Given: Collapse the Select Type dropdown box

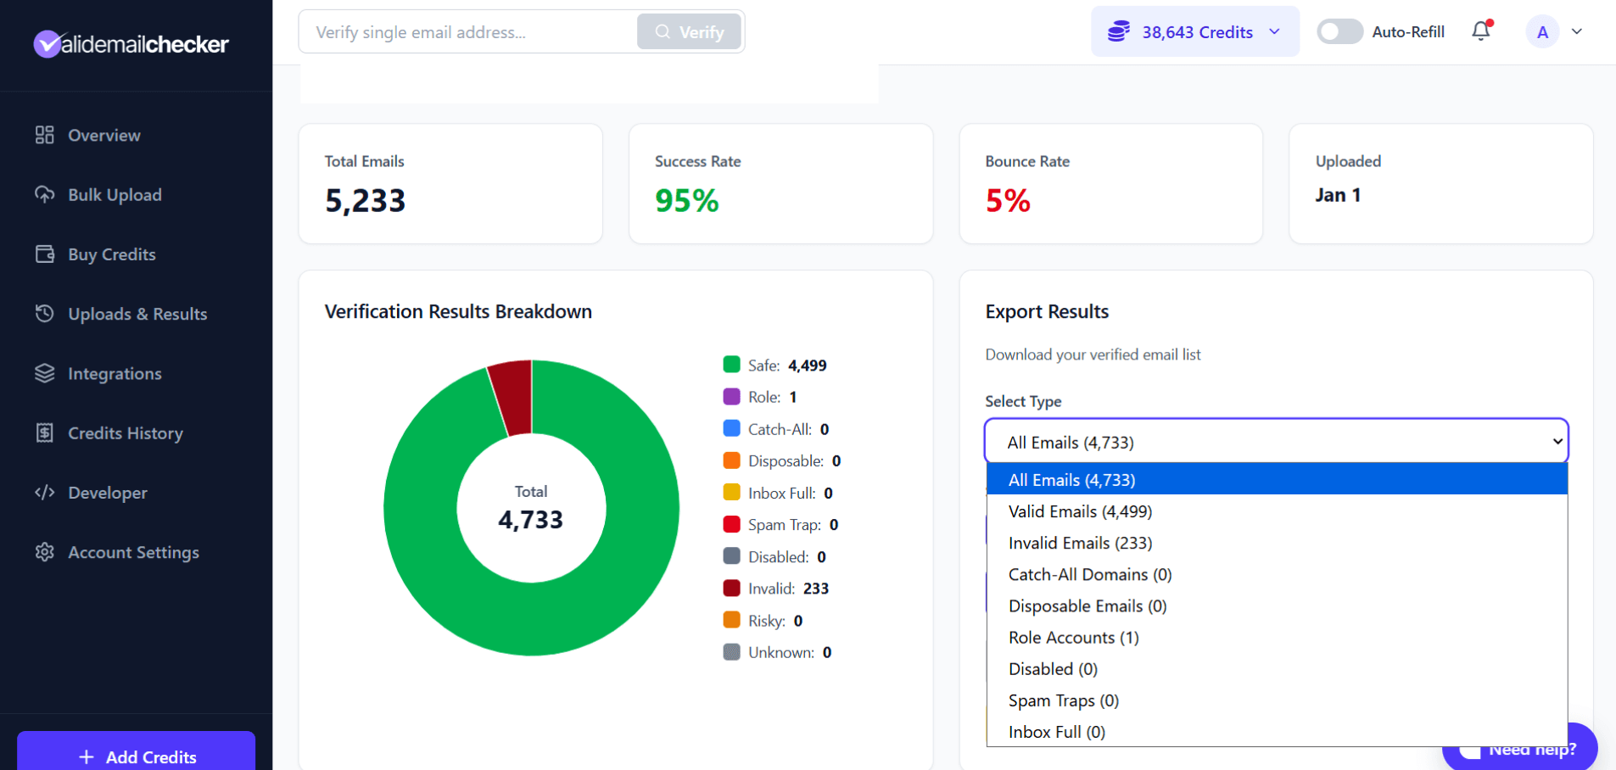Looking at the screenshot, I should 1276,442.
